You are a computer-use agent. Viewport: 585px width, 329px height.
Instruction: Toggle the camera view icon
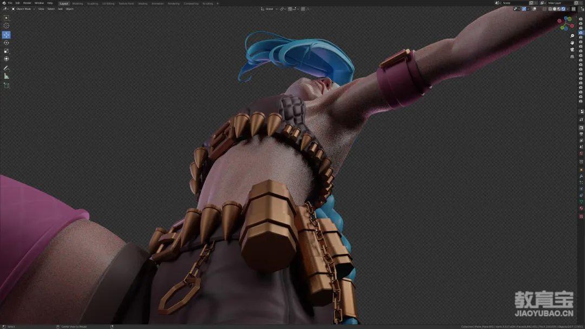(x=573, y=50)
